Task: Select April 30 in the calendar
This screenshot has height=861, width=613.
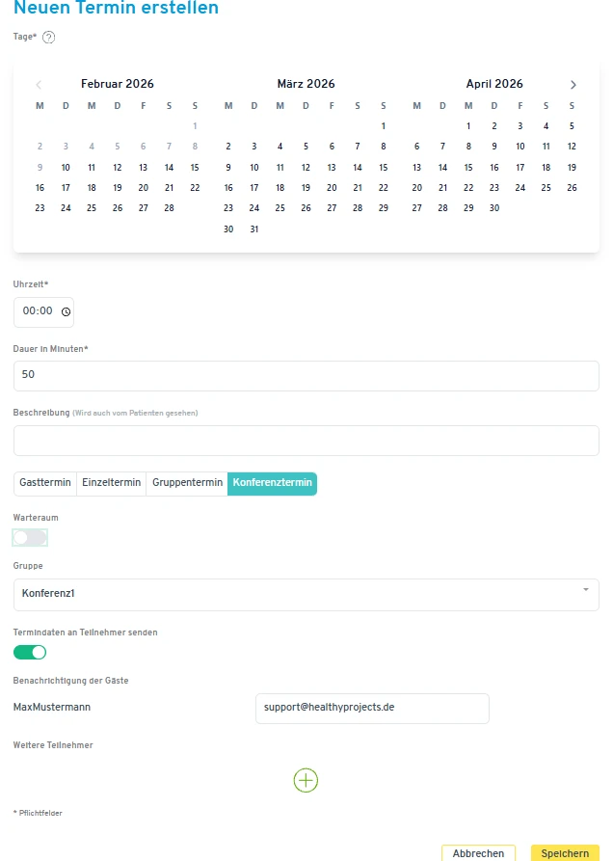Action: [x=494, y=208]
